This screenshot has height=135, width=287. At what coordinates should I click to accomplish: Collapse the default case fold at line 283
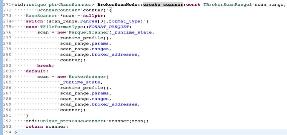(12, 71)
